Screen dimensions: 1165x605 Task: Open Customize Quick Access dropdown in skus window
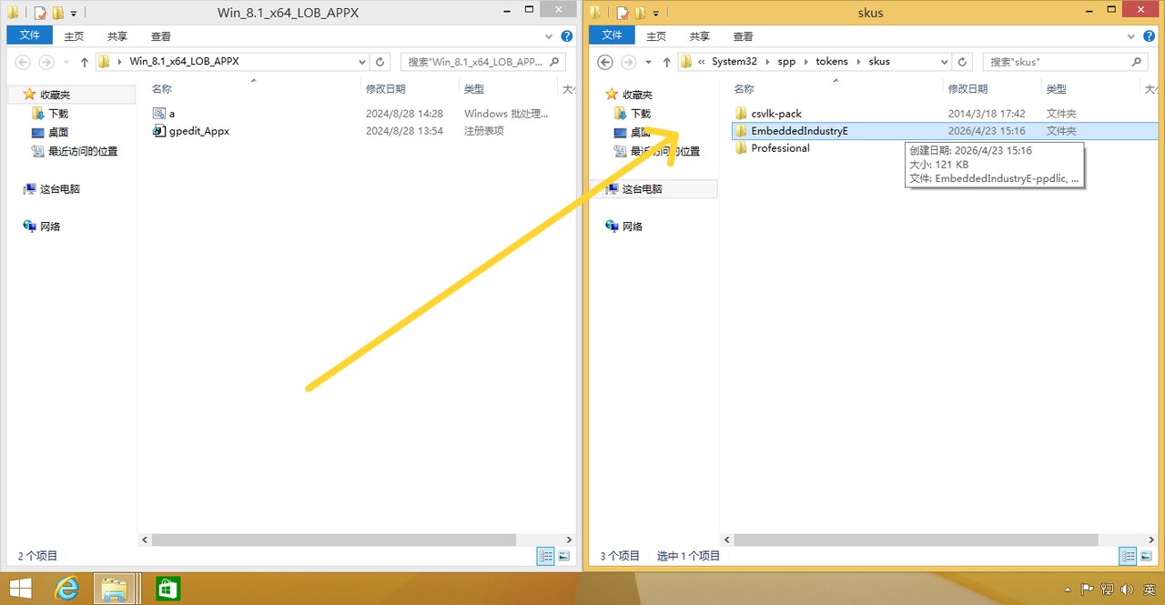click(656, 13)
